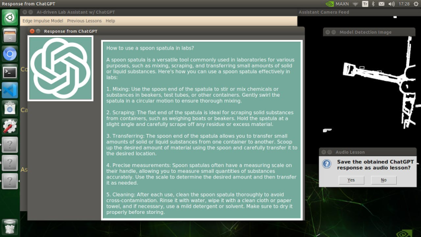
Task: Click 'Save the obtained ChatGPT response' message
Action: [x=375, y=165]
